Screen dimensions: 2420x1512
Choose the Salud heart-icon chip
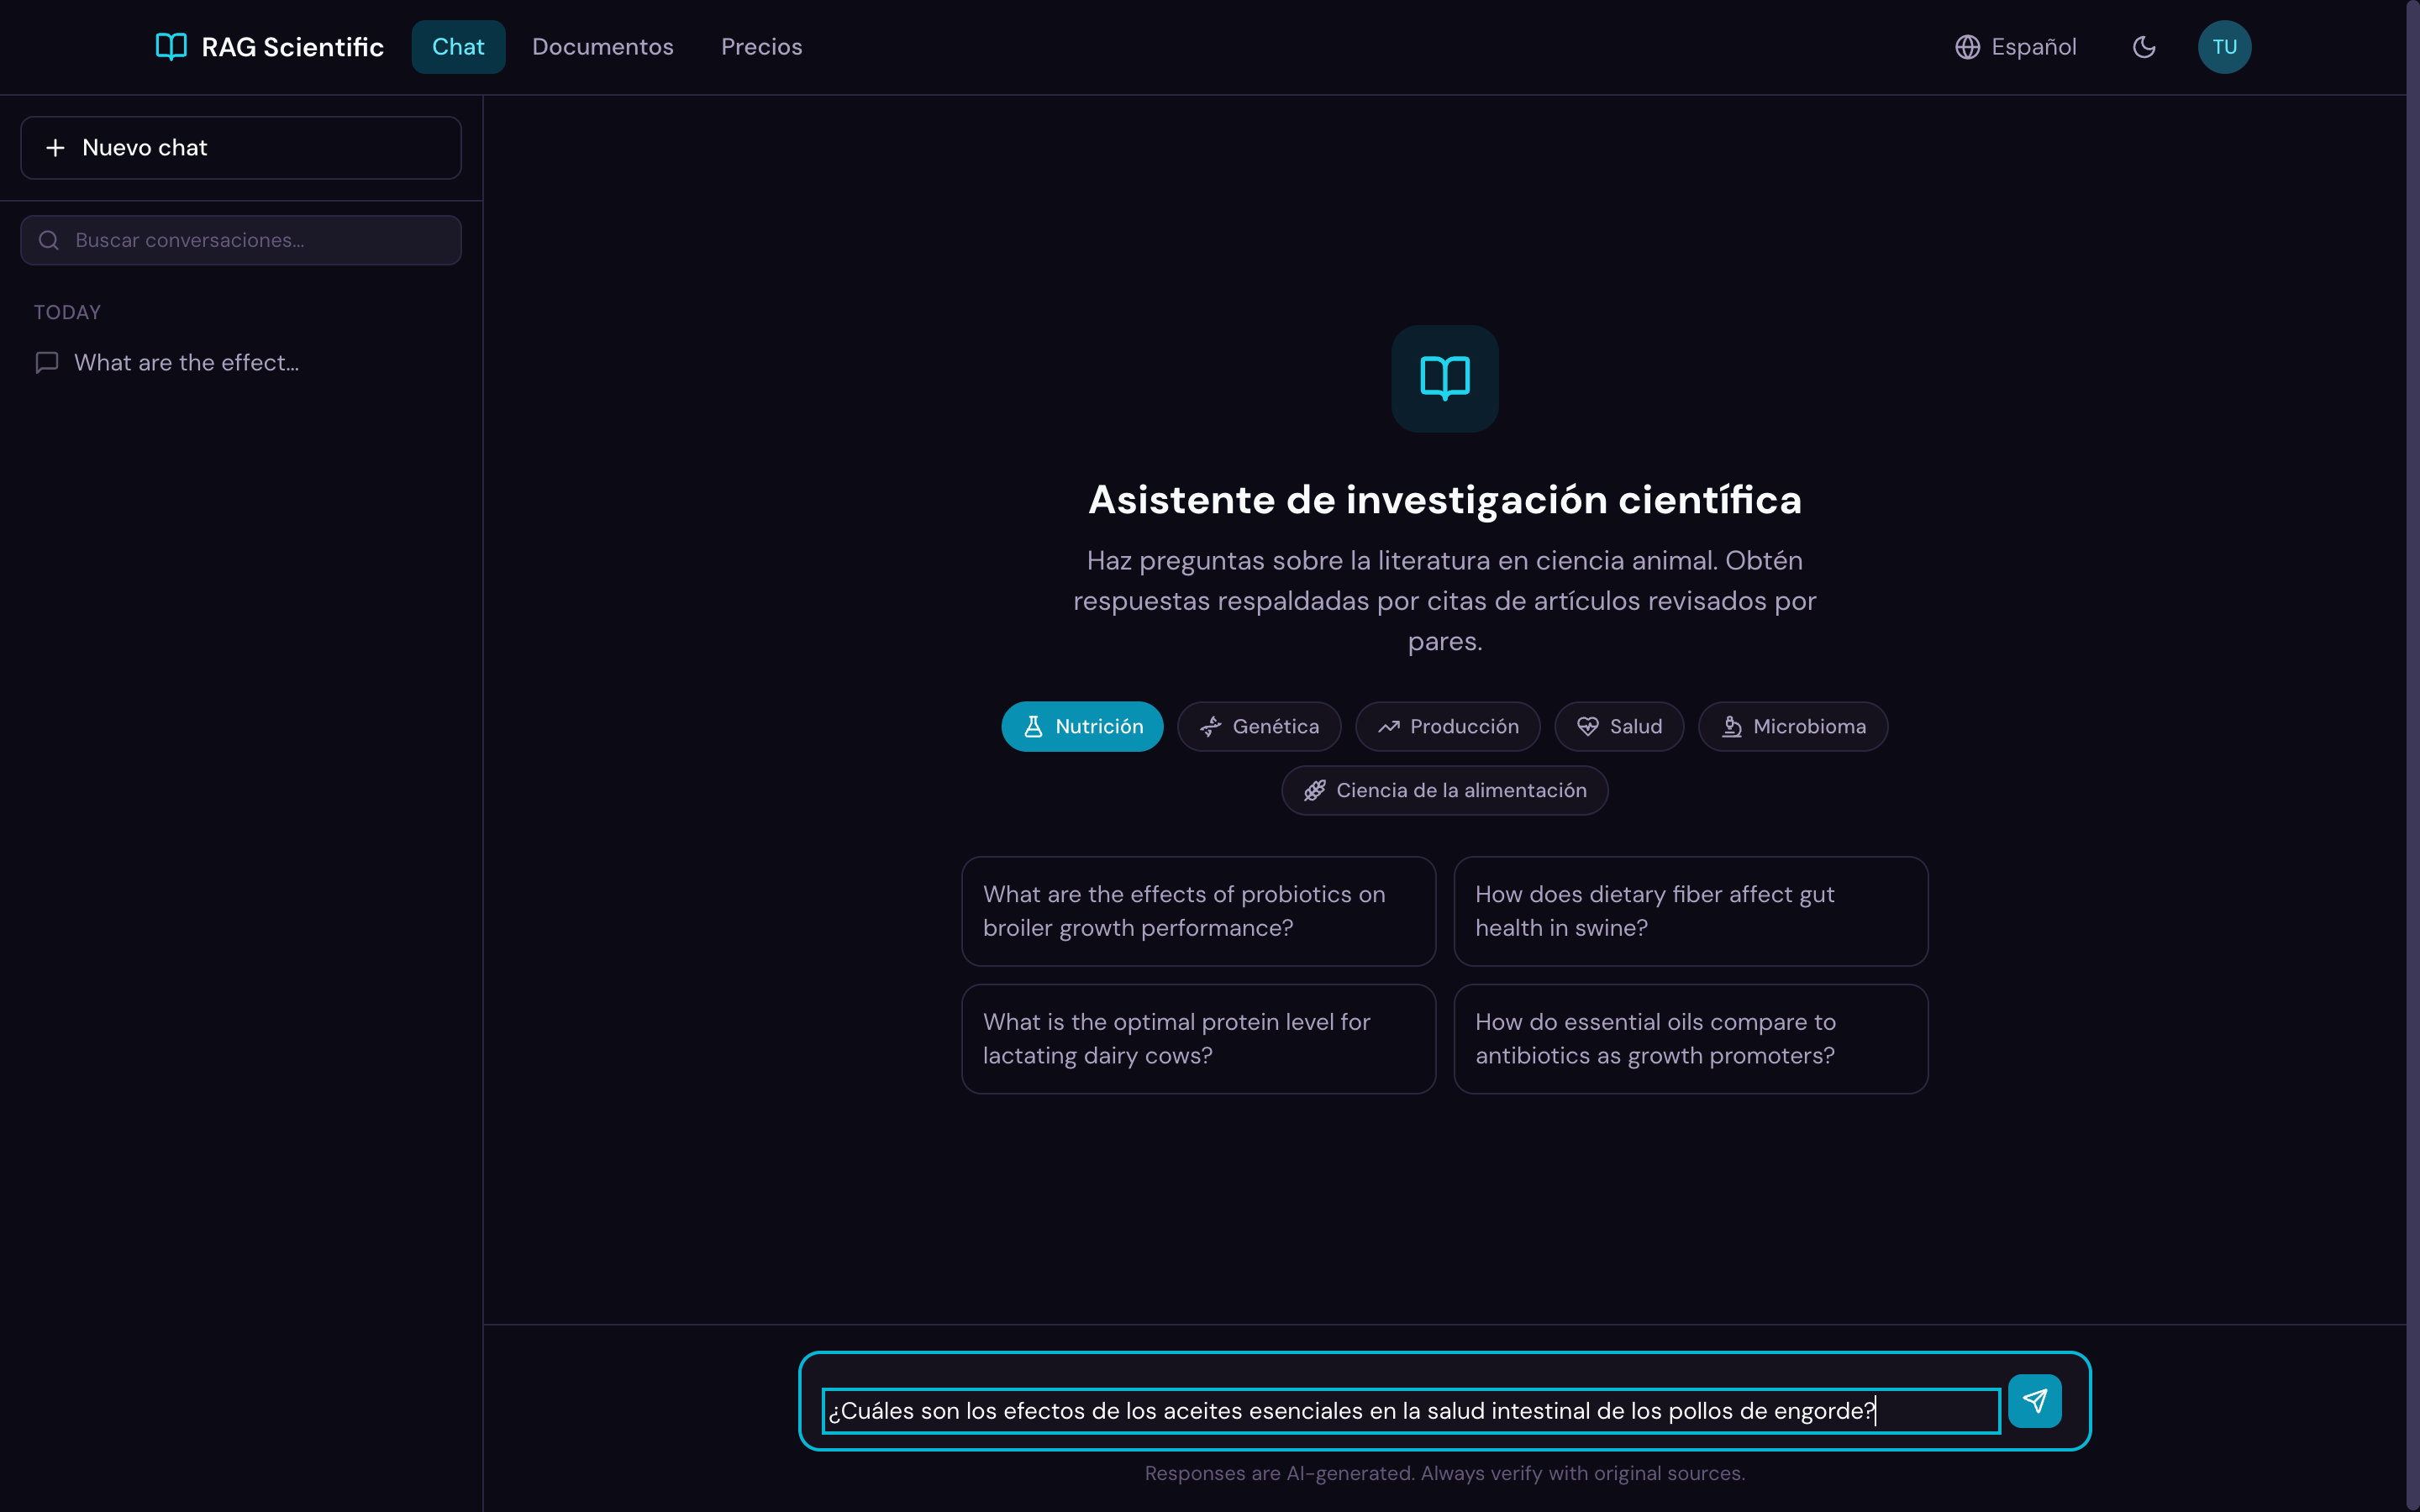1618,727
